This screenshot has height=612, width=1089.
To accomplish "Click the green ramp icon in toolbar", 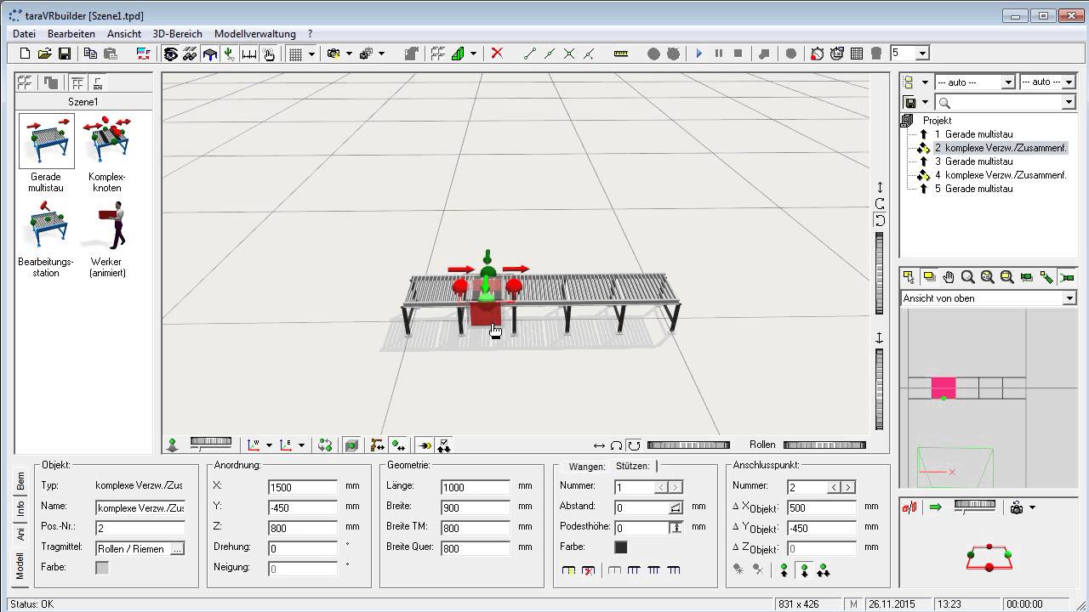I will (x=458, y=54).
